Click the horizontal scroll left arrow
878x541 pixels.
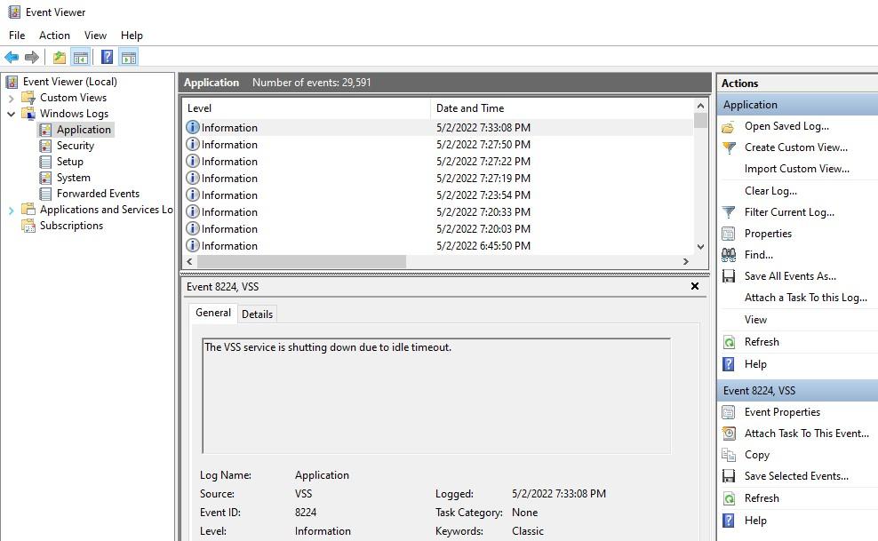(189, 261)
